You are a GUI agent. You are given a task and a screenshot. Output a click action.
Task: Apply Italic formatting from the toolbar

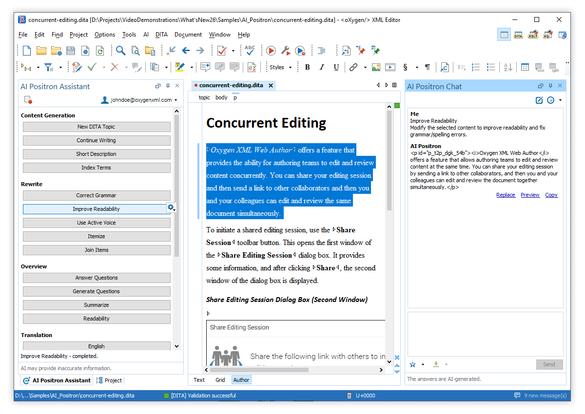322,67
